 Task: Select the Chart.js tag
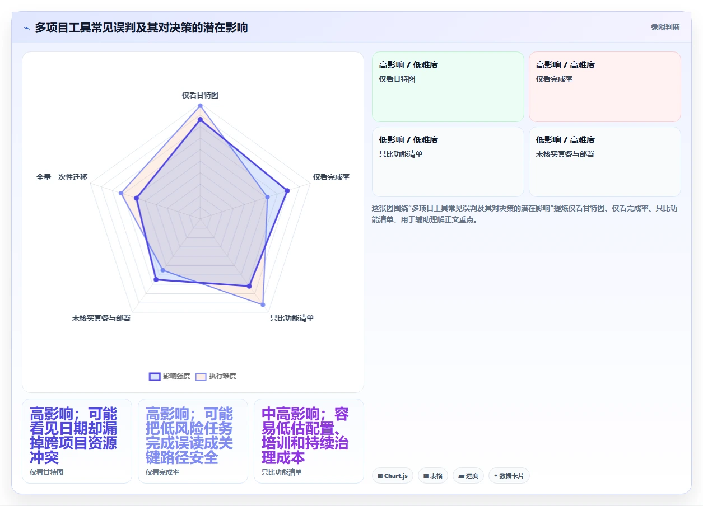click(393, 476)
